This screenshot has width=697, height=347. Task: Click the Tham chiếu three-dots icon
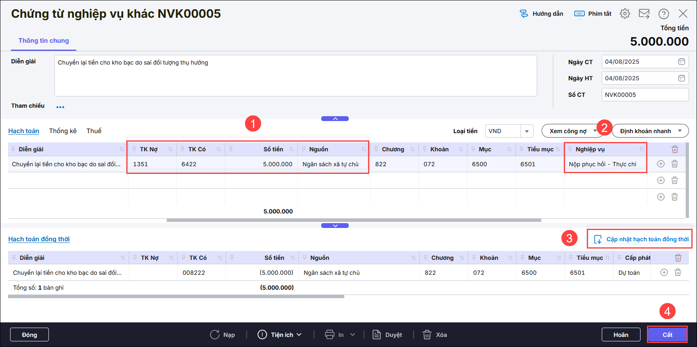pyautogui.click(x=60, y=107)
